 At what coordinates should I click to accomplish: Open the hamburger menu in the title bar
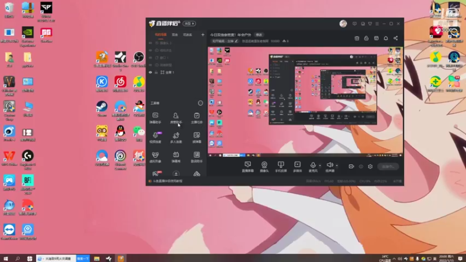click(377, 24)
